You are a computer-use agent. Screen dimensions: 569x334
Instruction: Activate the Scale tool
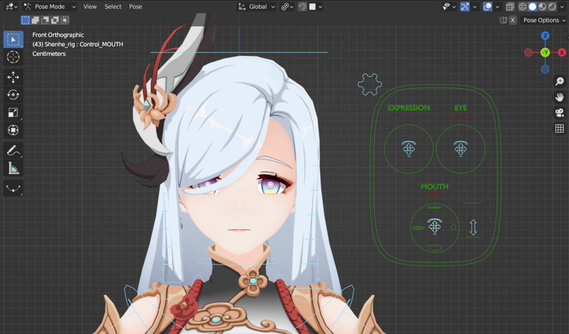coord(13,112)
